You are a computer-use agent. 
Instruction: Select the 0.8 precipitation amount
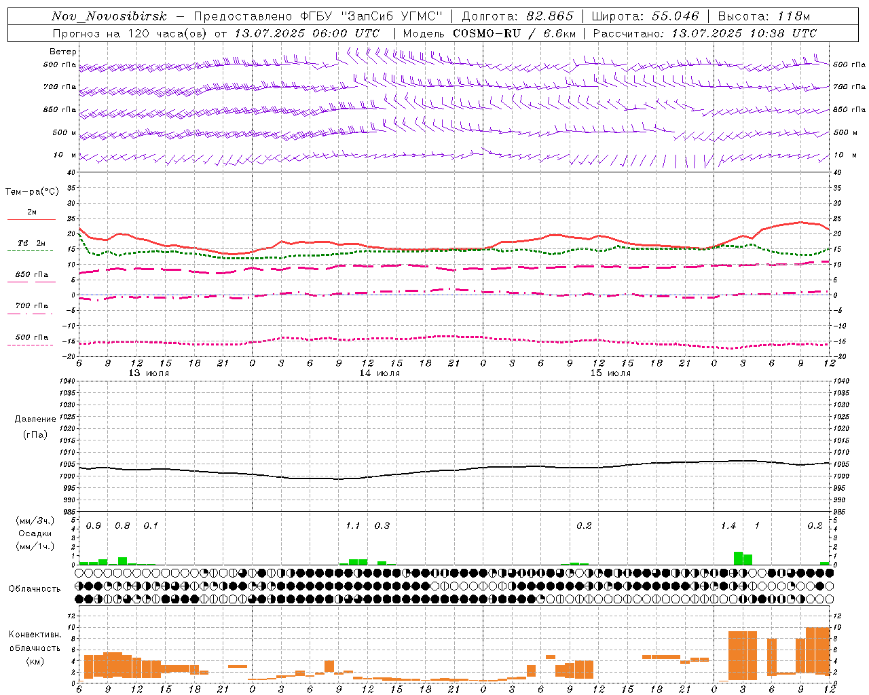click(122, 526)
